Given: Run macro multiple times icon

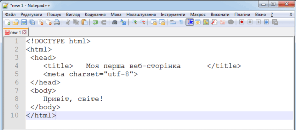Looking at the screenshot, I should [x=266, y=22].
